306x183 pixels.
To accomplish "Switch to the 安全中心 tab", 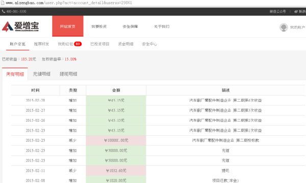I will tap(149, 44).
